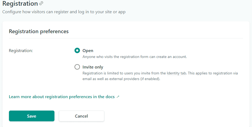Open the Identity tab link
The image size is (252, 127).
click(x=176, y=73)
